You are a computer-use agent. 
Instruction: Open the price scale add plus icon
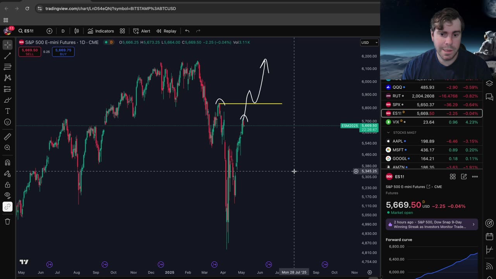click(x=356, y=171)
